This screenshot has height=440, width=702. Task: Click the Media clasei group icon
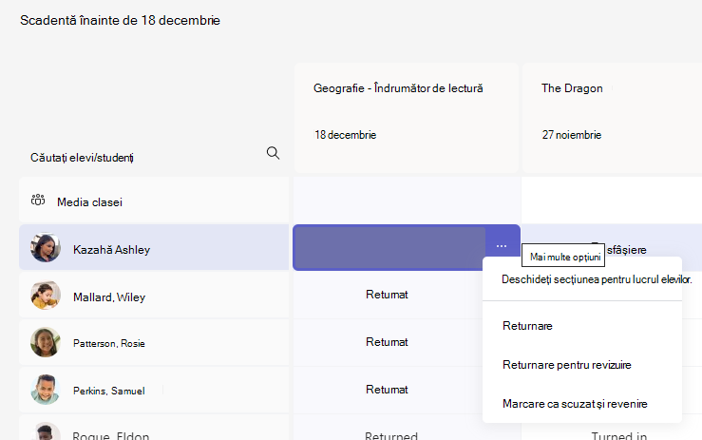tap(38, 200)
